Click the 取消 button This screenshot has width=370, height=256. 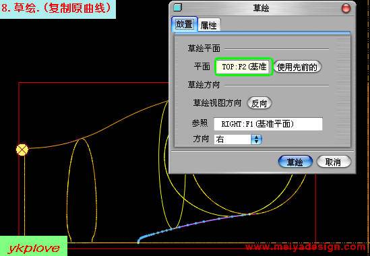(334, 162)
